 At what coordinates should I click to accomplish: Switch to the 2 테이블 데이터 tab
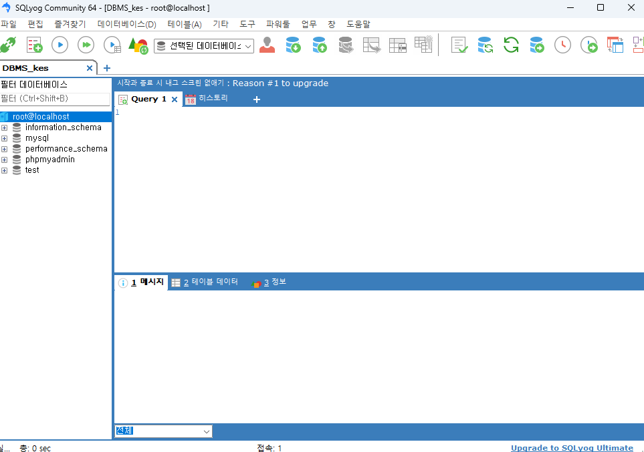205,282
